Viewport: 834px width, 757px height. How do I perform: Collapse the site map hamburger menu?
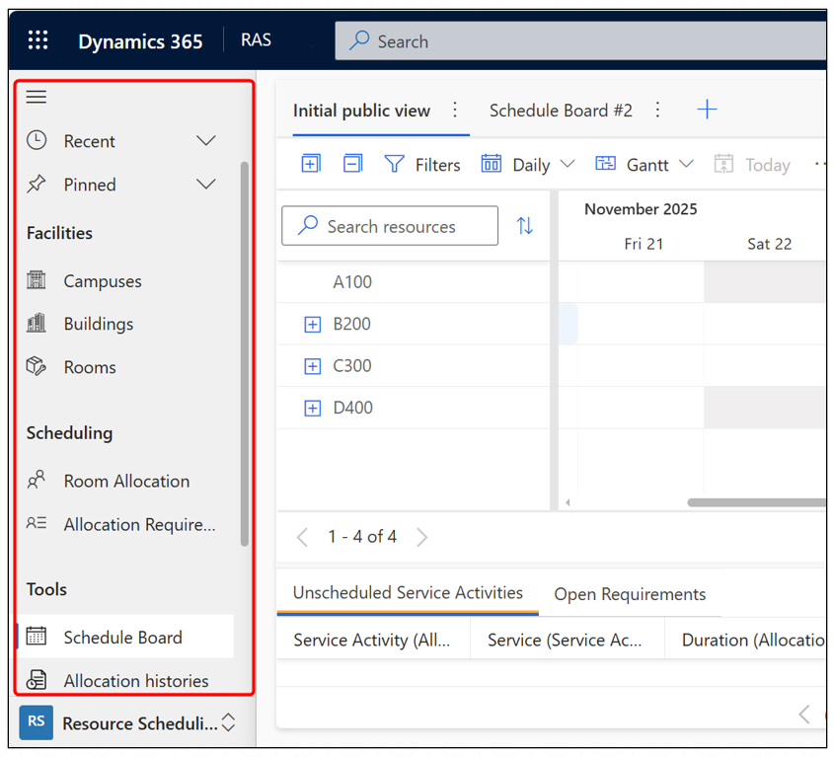click(x=37, y=97)
